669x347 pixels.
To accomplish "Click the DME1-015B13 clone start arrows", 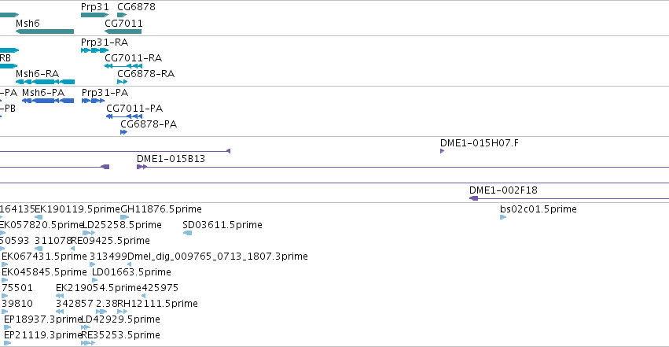I will point(142,167).
